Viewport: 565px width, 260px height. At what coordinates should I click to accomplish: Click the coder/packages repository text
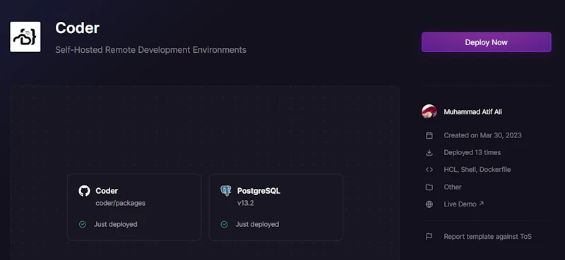coord(120,203)
